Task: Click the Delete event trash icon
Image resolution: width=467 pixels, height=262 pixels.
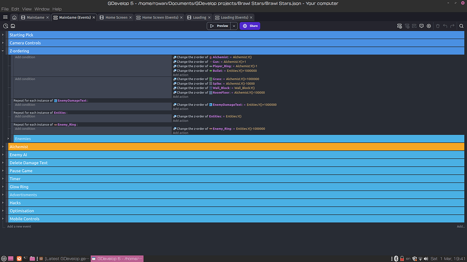Action: click(x=438, y=26)
